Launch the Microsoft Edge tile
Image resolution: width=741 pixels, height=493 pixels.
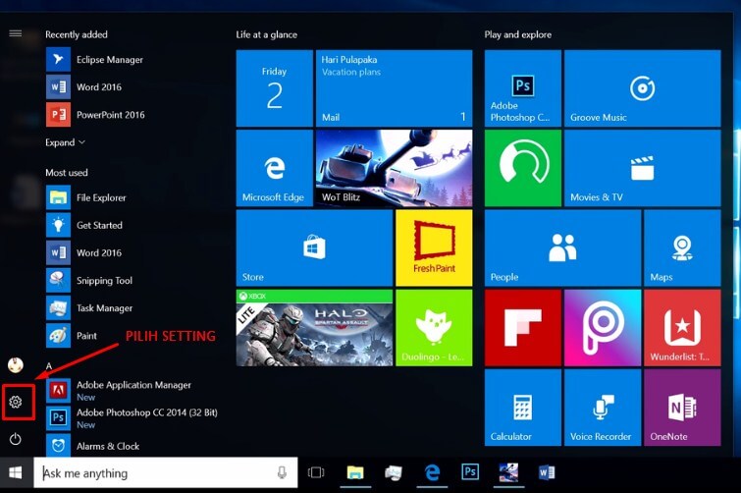[x=275, y=168]
